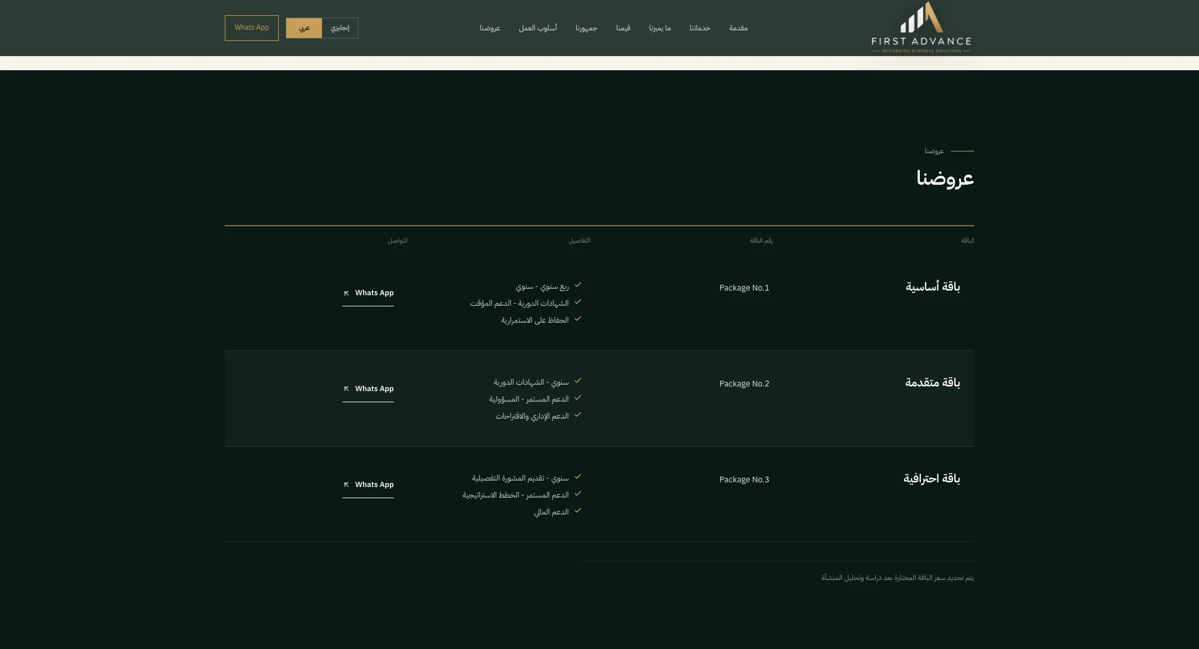Click the text الحفاظ على الاستمرارية
1199x649 pixels.
pyautogui.click(x=535, y=320)
